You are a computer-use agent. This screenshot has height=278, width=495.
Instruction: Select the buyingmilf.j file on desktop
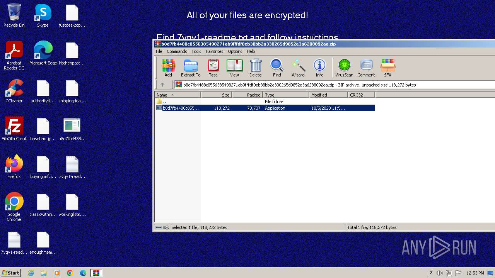pyautogui.click(x=43, y=167)
